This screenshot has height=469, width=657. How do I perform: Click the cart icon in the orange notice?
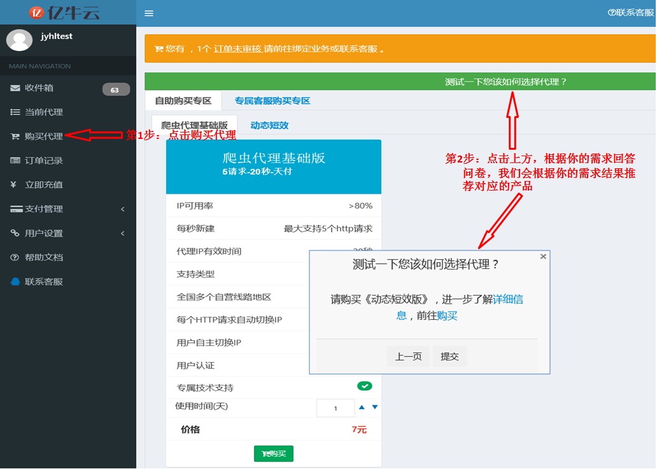point(159,49)
